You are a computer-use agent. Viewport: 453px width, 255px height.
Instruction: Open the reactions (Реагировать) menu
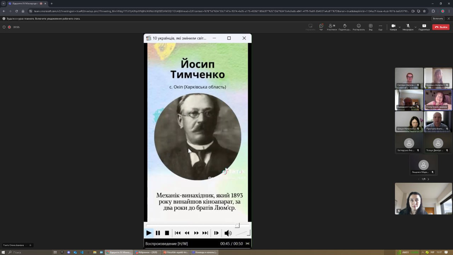coord(359,27)
